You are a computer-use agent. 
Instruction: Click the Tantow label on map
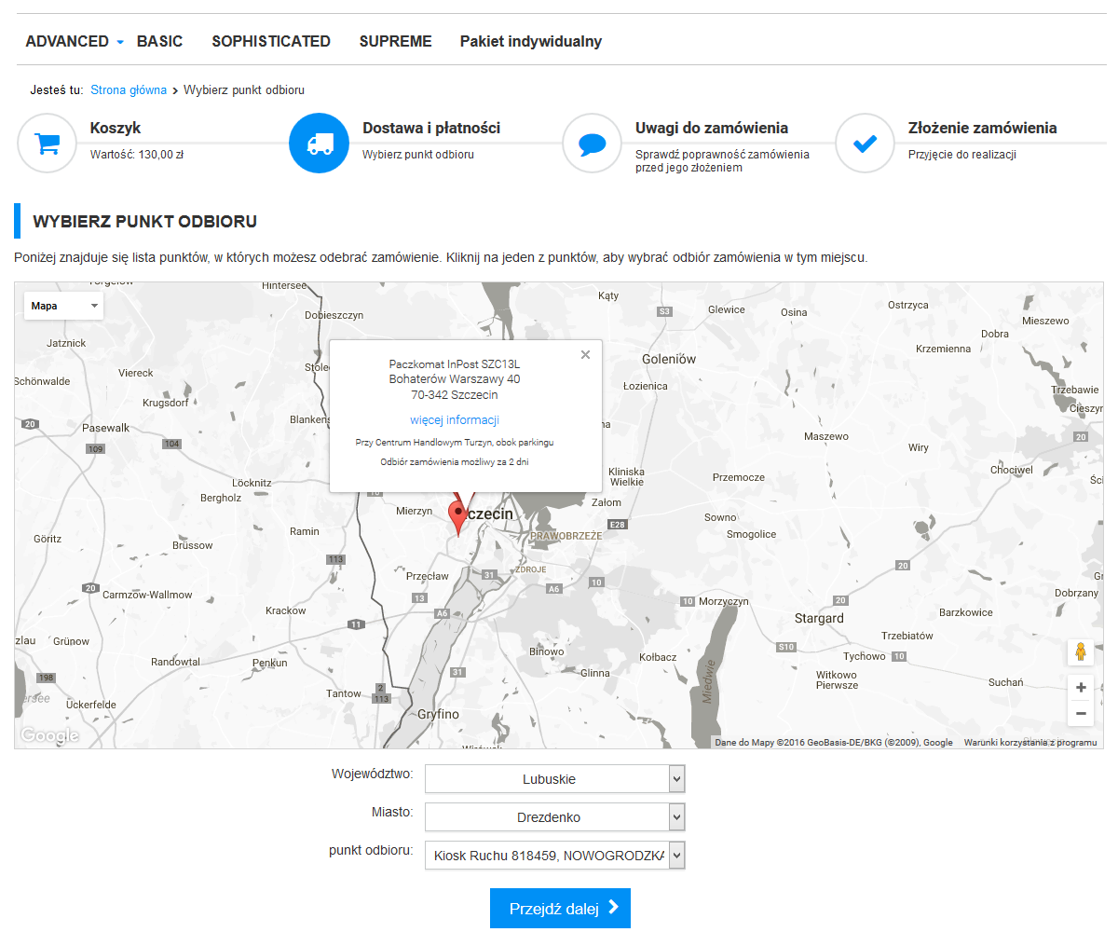click(x=344, y=694)
